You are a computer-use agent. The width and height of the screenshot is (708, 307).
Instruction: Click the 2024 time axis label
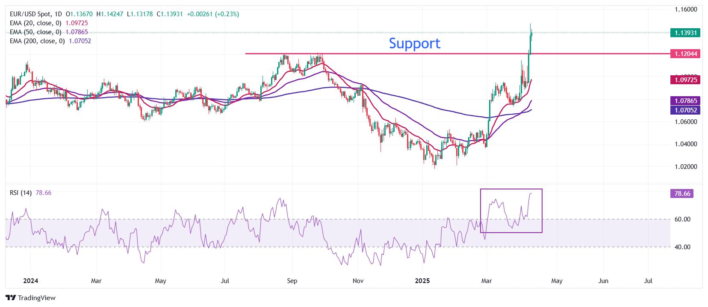tap(30, 281)
